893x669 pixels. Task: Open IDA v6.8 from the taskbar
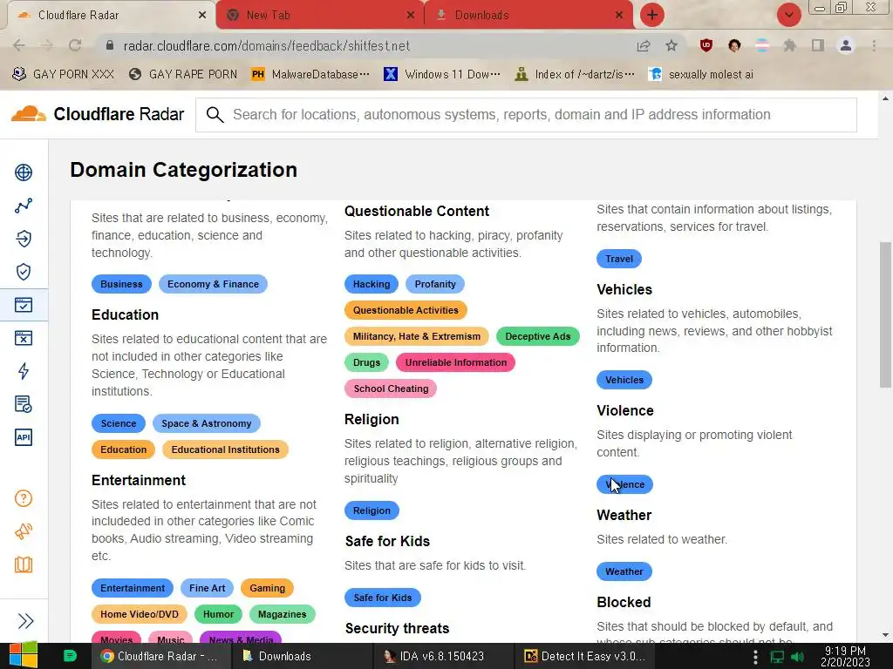click(442, 656)
